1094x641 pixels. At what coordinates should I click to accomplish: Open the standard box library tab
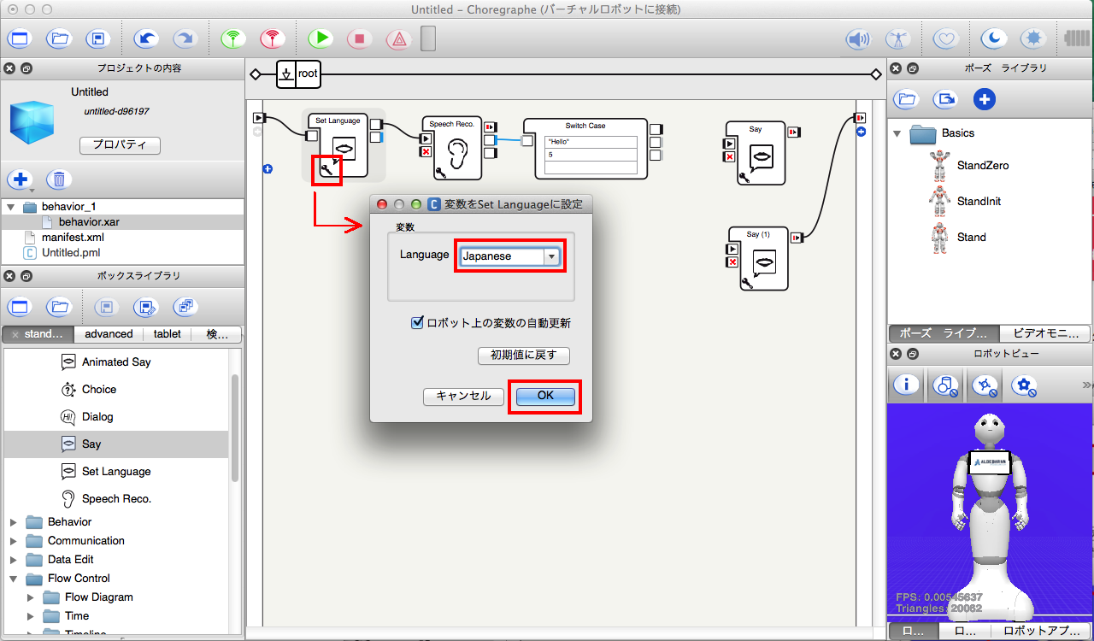38,334
